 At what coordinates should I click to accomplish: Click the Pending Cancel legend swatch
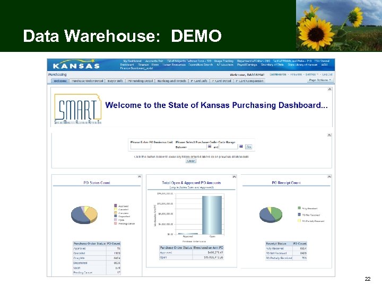click(x=116, y=224)
